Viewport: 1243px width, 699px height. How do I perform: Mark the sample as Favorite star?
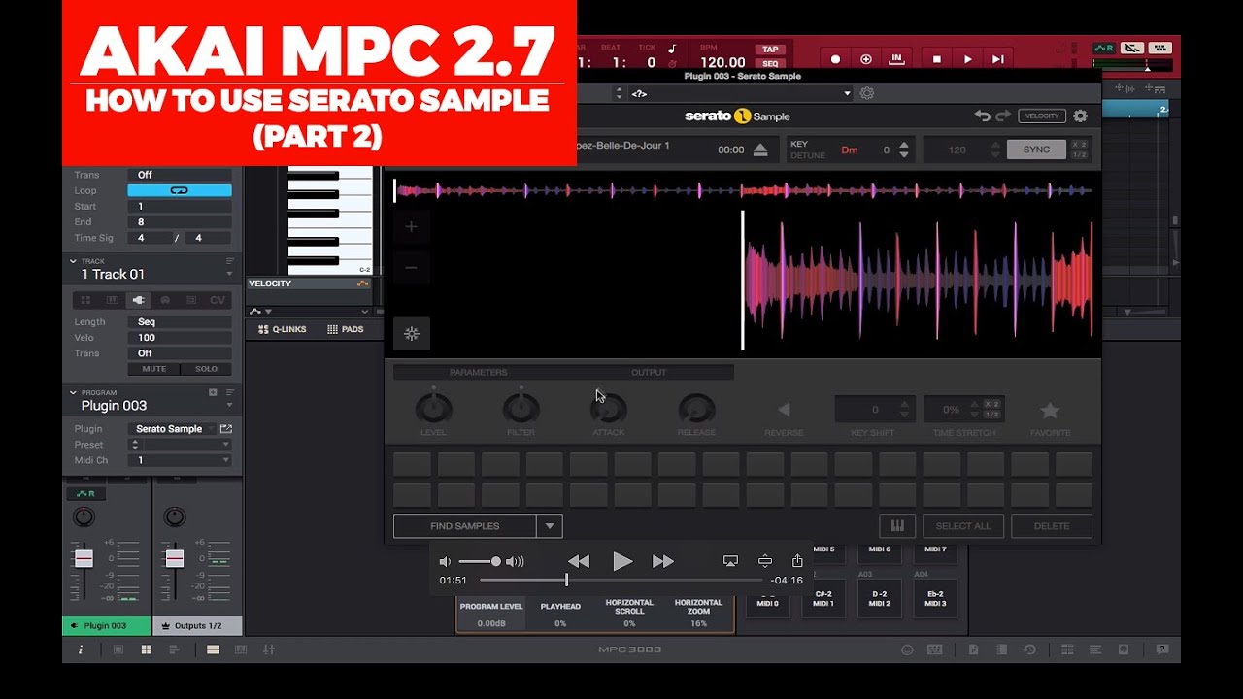pos(1050,410)
